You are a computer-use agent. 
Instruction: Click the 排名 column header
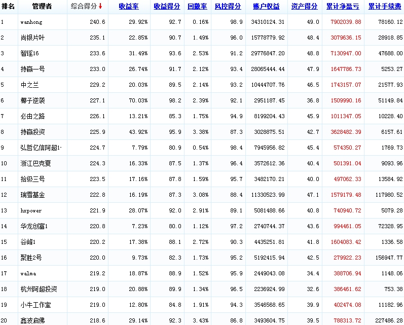(x=8, y=7)
